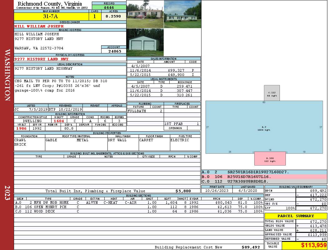The image size is (328, 250).
Task: Click fuel type ELECTRIC
Action: tap(180, 140)
